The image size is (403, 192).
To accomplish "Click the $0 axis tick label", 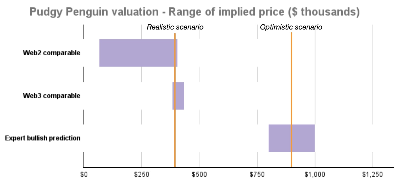I will [x=84, y=175].
